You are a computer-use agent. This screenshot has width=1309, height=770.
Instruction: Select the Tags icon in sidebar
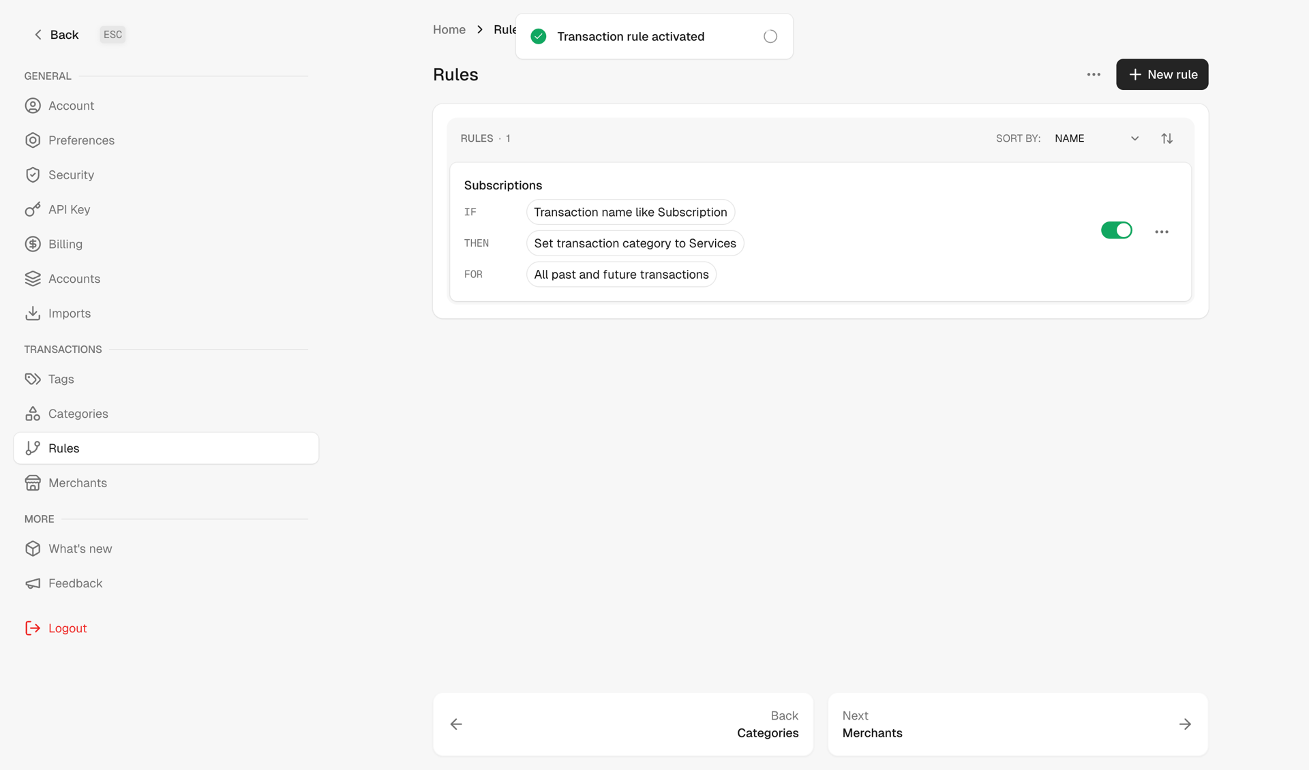[33, 379]
